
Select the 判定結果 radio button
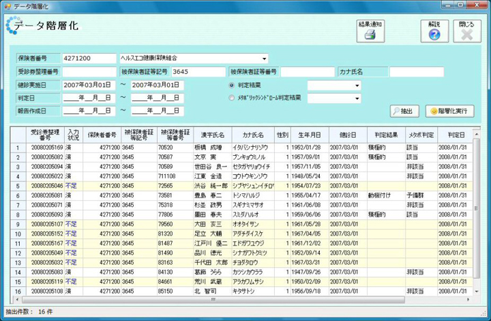(231, 85)
